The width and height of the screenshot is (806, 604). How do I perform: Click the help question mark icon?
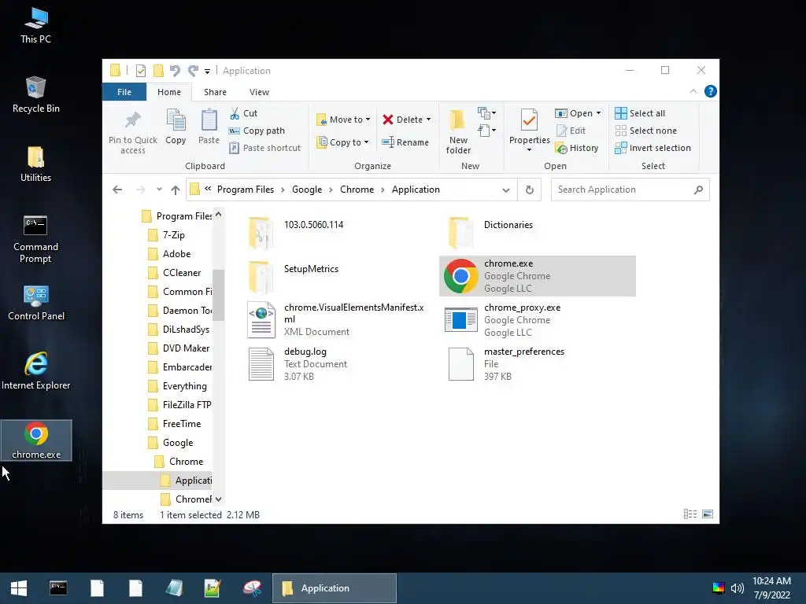711,91
